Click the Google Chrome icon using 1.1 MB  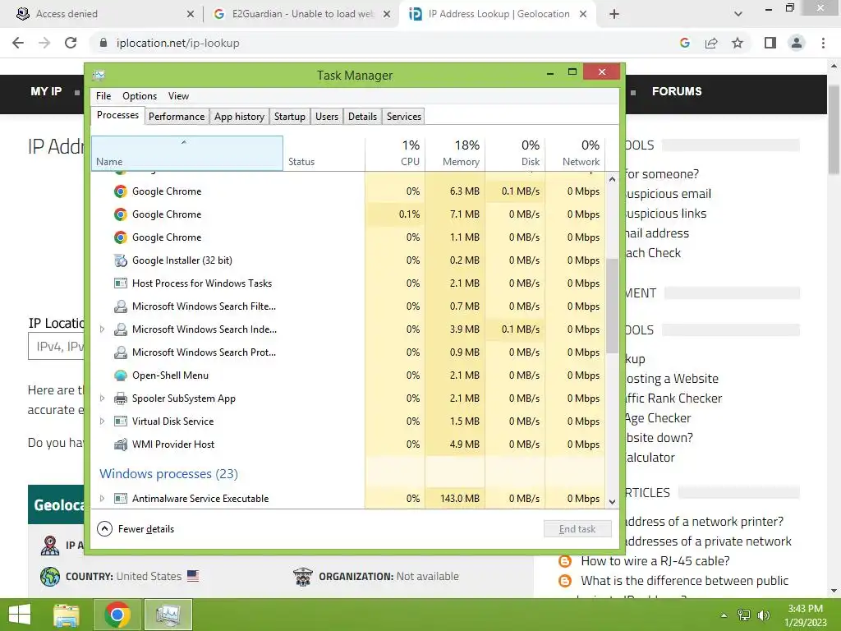121,237
